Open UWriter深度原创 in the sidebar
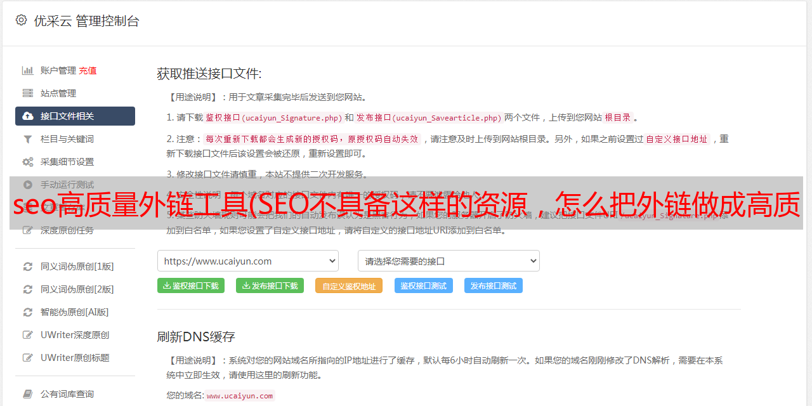Screen dimensions: 812x406 click(x=75, y=335)
